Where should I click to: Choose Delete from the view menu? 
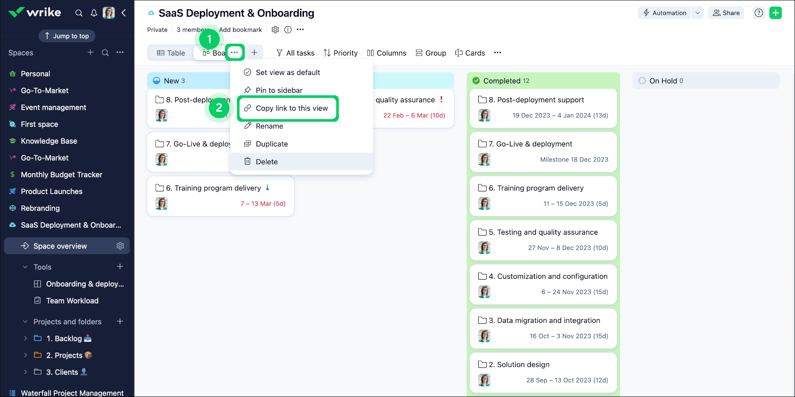tap(266, 161)
